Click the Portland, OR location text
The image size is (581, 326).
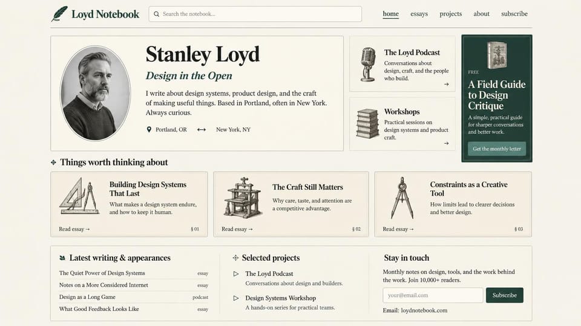(x=171, y=130)
